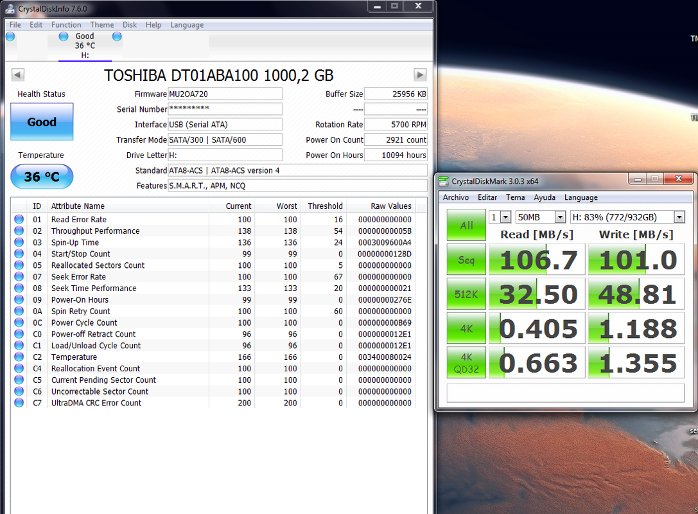The width and height of the screenshot is (698, 514).
Task: Click status circle for Current Pending Sector Count
Action: click(x=19, y=380)
